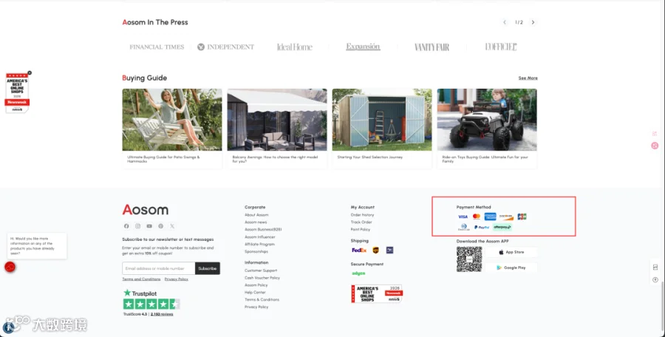665x337 pixels.
Task: Click the Ideal Home press logo
Action: point(295,47)
